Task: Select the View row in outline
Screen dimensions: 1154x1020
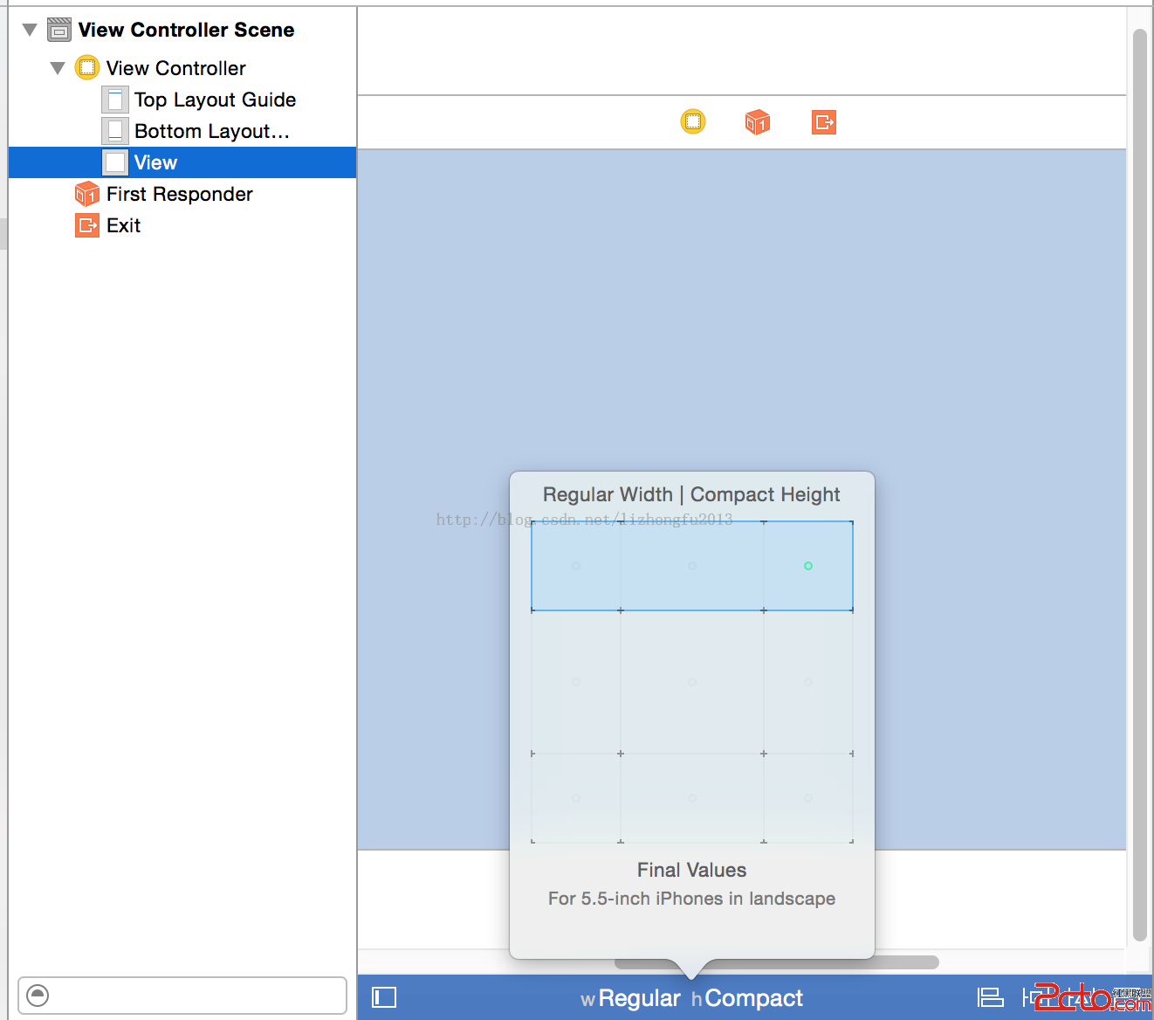Action: (x=182, y=162)
